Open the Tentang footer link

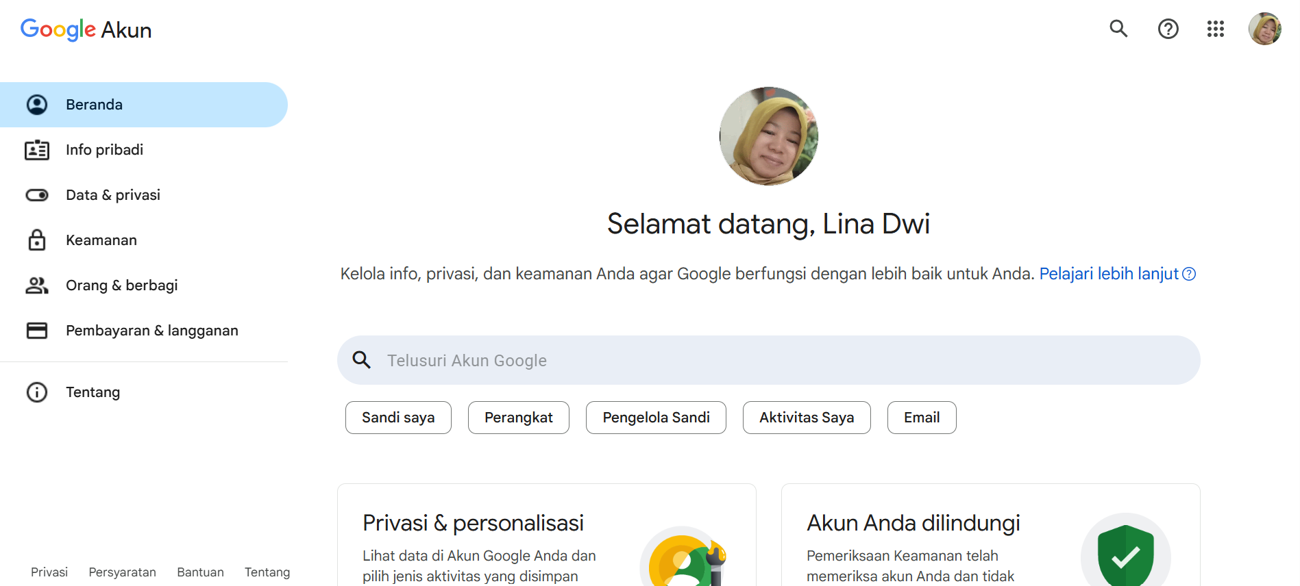click(x=267, y=572)
